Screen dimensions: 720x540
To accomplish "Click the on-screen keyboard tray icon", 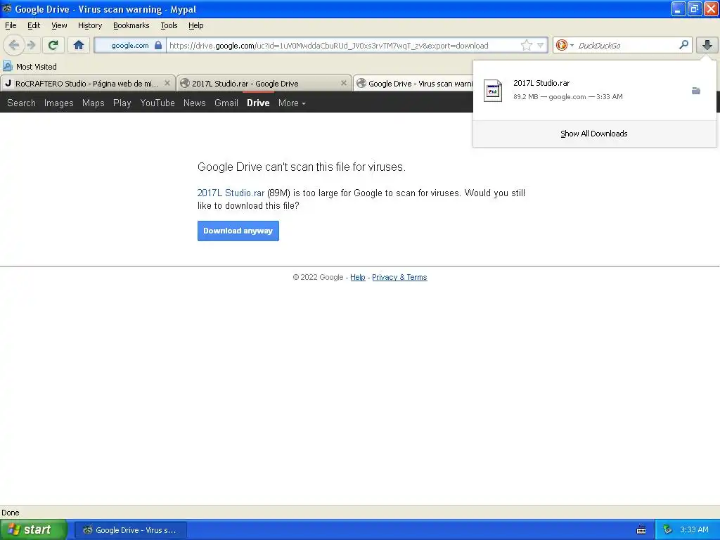I will pyautogui.click(x=641, y=530).
